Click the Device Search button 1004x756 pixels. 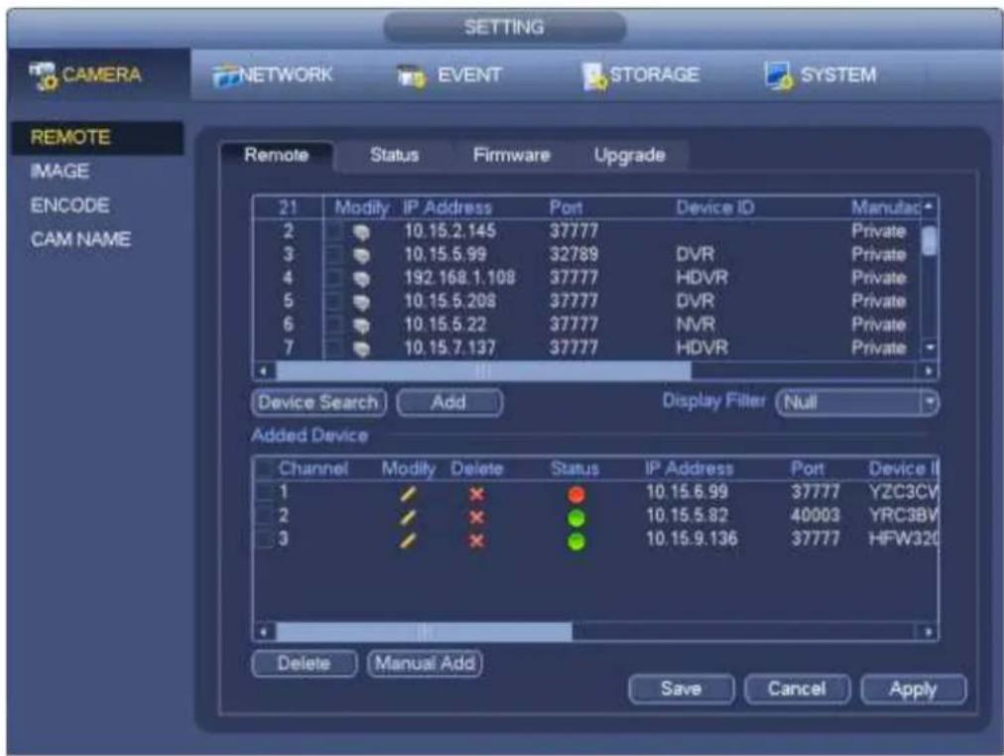318,403
